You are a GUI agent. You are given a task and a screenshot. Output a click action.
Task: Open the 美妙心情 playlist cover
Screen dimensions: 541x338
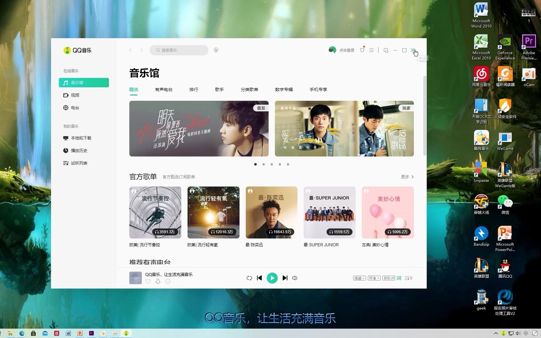tap(388, 213)
